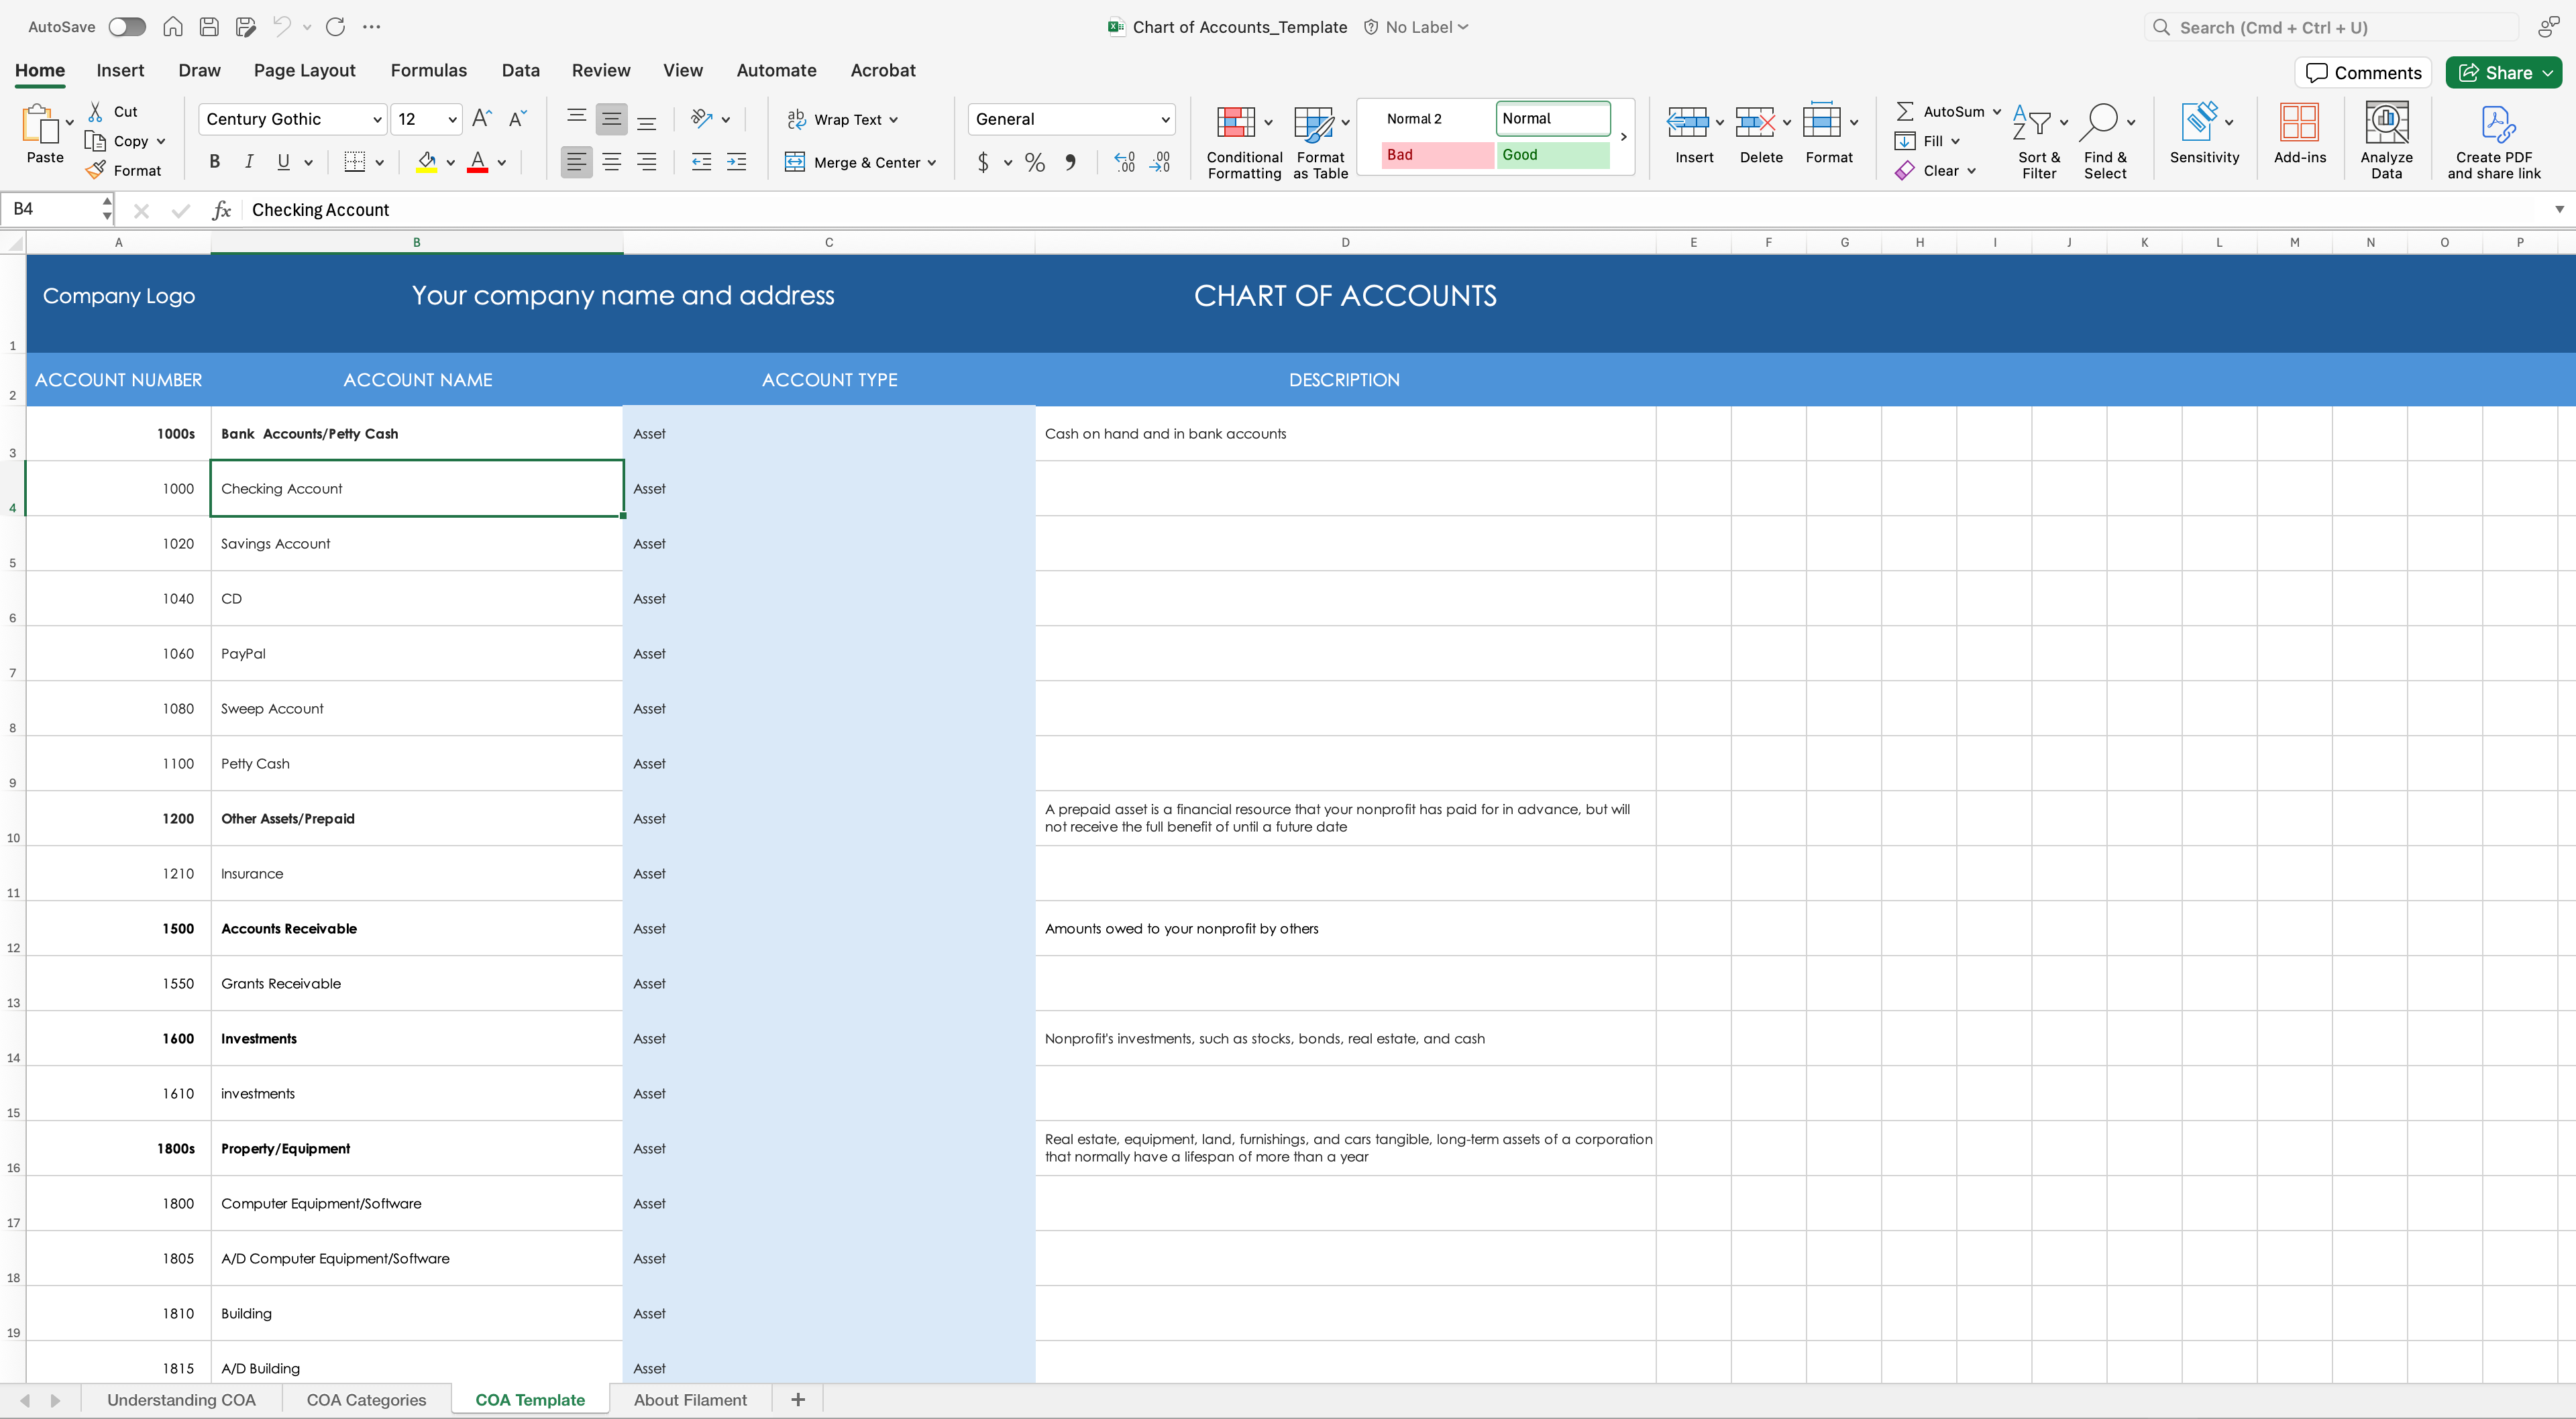Open the General number format dropdown
This screenshot has height=1419, width=2576.
[1165, 120]
